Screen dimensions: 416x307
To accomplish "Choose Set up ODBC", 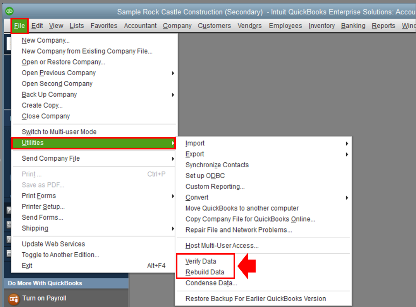I will [264, 176].
